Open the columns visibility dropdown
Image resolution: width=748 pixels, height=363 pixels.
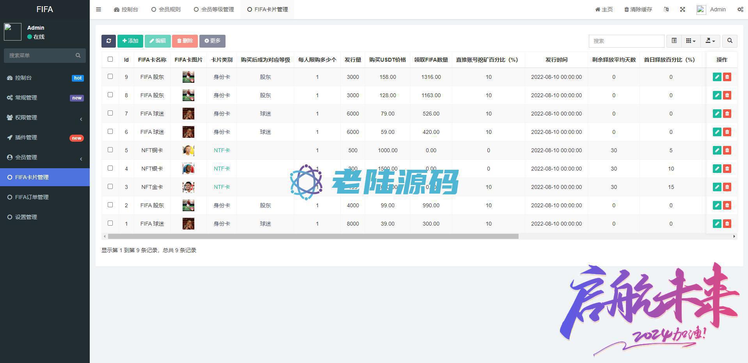click(x=691, y=41)
